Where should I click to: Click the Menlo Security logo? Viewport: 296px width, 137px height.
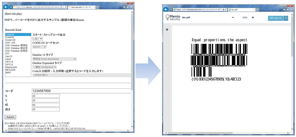[173, 17]
